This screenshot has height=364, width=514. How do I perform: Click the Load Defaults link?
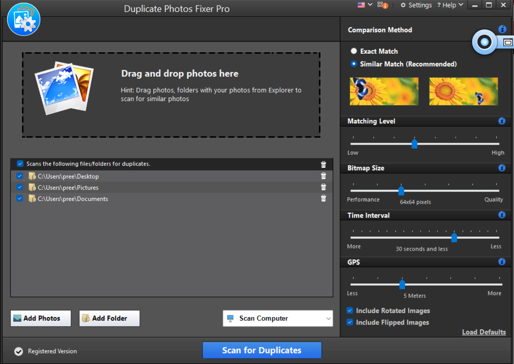[x=484, y=332]
